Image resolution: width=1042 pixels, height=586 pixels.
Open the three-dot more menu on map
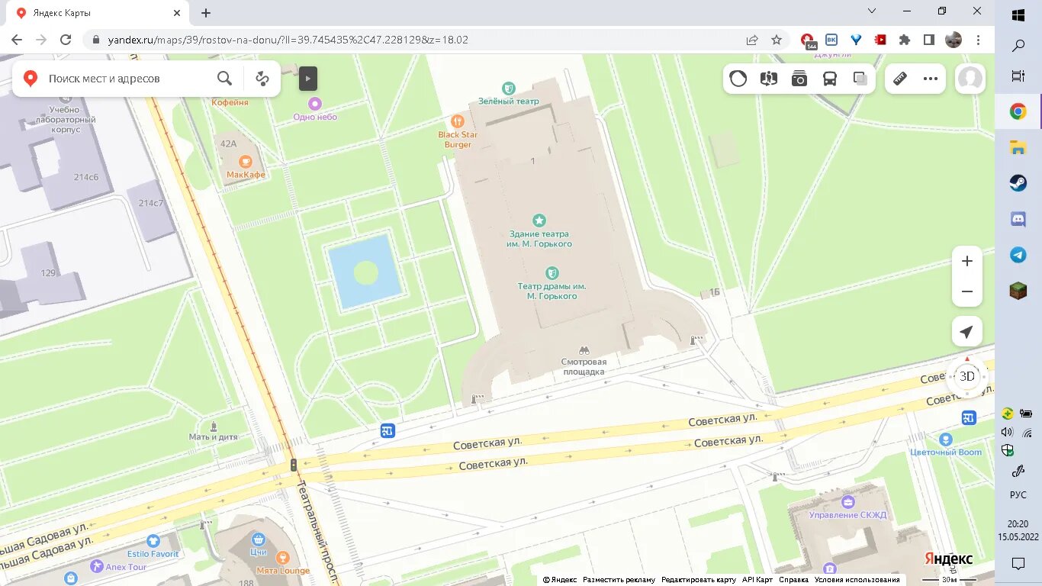tap(931, 78)
